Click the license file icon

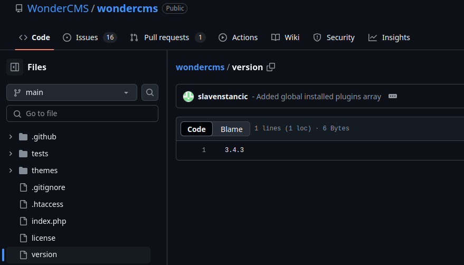tap(23, 238)
